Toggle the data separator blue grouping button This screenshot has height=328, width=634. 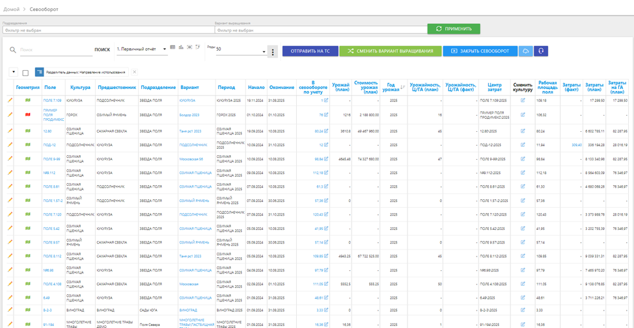click(x=39, y=72)
